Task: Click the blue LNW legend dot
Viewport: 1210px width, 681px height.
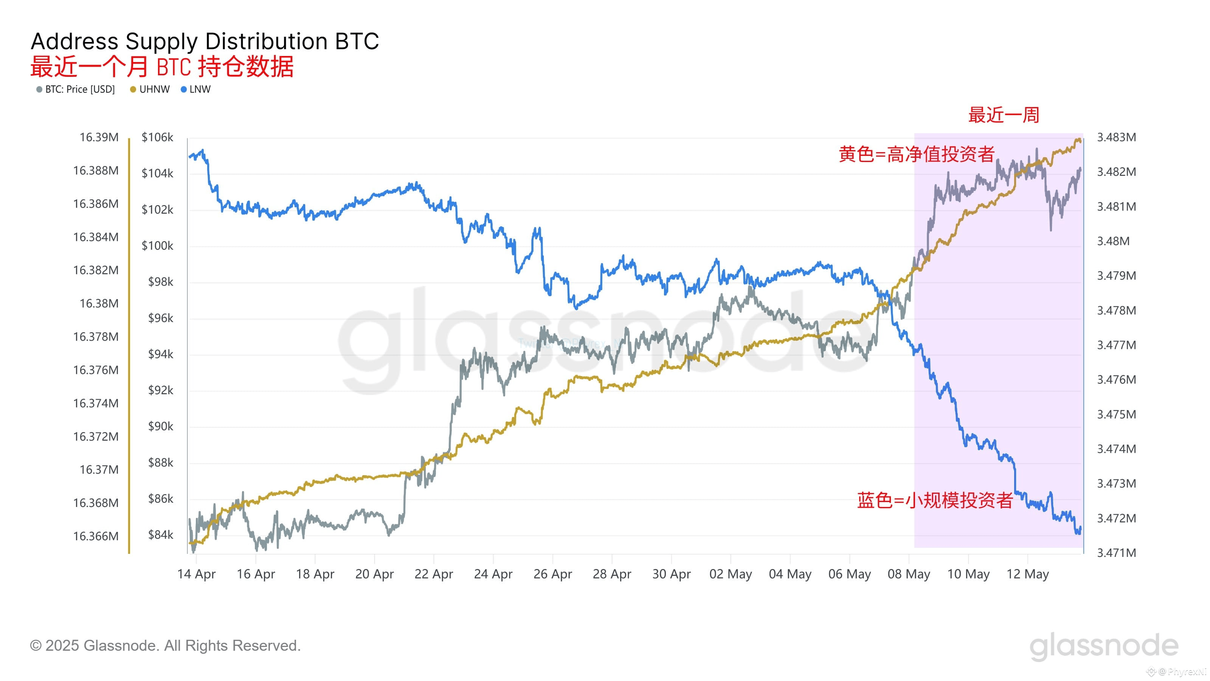Action: pyautogui.click(x=184, y=89)
